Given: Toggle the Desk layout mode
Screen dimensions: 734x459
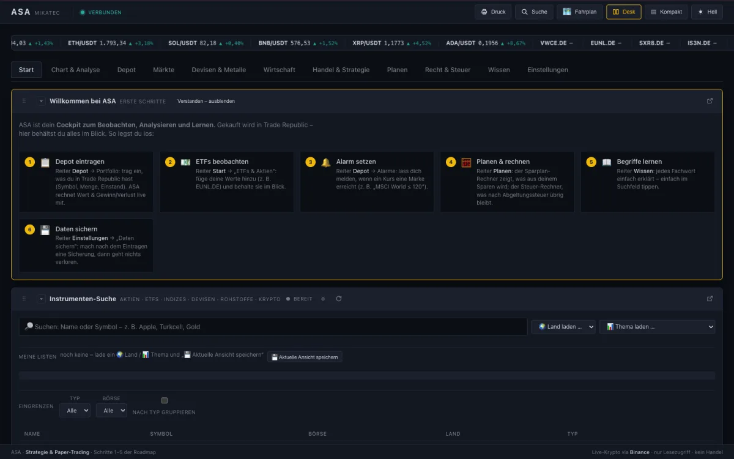Looking at the screenshot, I should click(x=624, y=12).
